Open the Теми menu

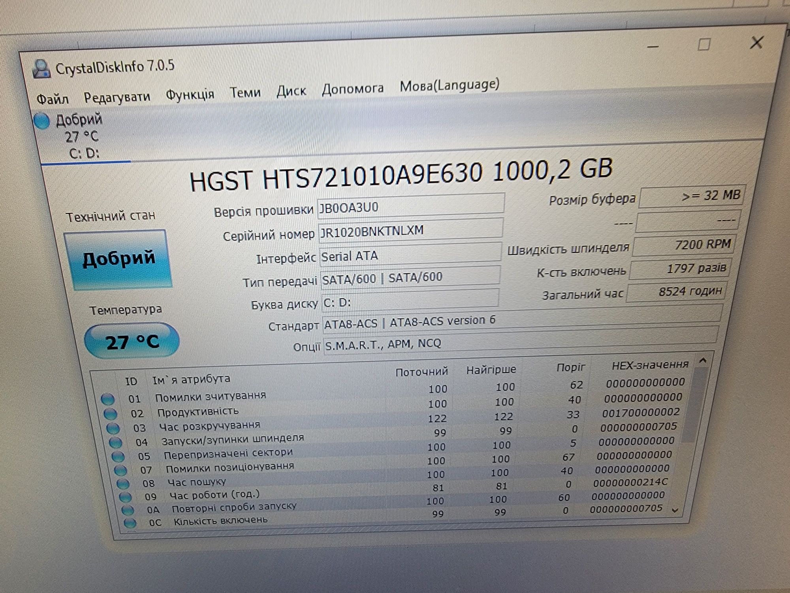[x=245, y=93]
